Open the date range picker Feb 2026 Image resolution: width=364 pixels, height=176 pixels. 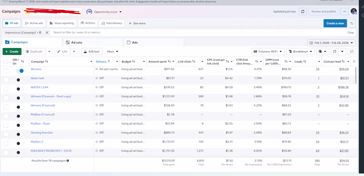tap(331, 43)
